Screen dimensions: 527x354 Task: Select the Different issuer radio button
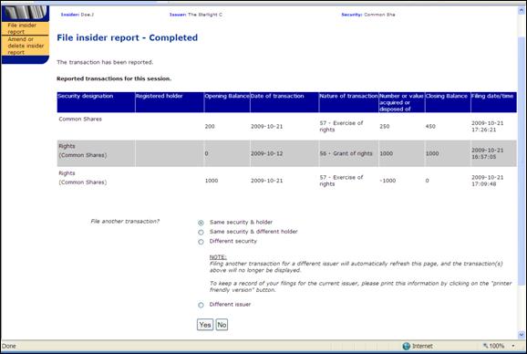click(x=201, y=305)
